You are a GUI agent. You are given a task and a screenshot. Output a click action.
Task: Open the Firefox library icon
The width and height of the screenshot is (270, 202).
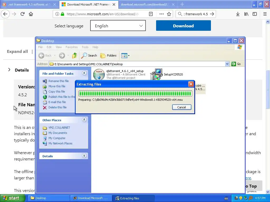pyautogui.click(x=246, y=14)
